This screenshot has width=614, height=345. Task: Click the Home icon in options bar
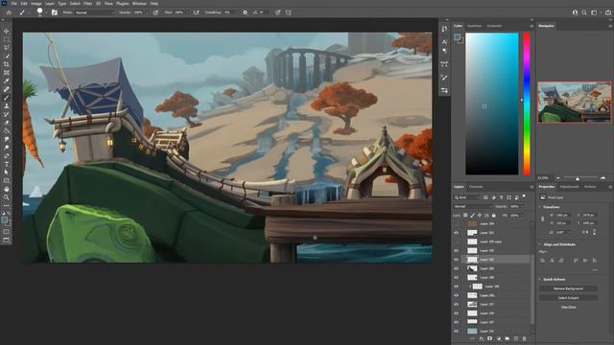tap(9, 12)
